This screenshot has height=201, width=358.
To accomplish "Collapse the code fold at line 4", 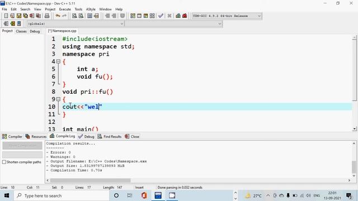I will [58, 61].
